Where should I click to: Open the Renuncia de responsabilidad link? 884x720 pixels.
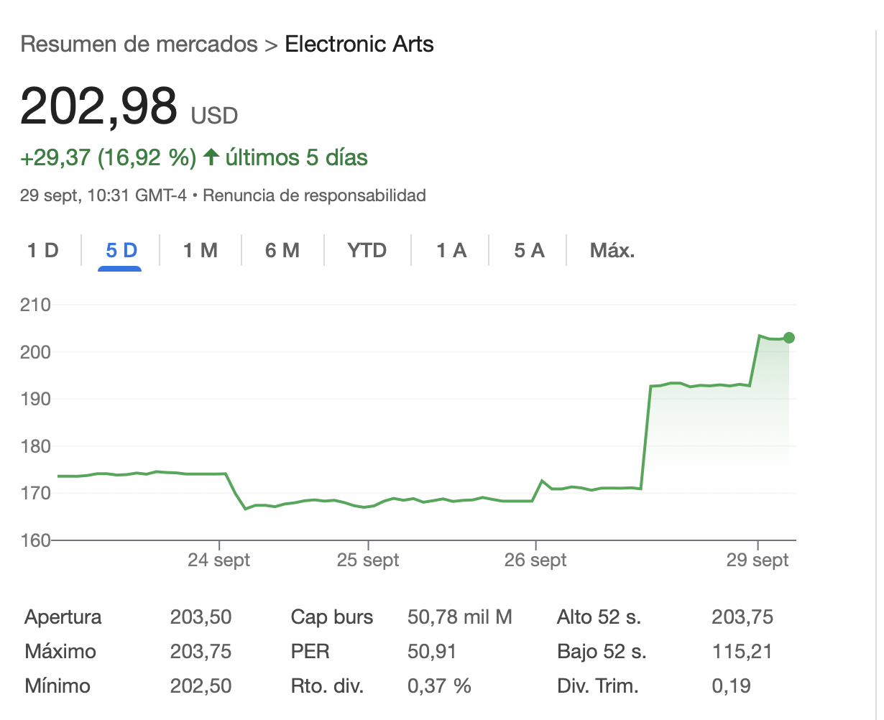[x=314, y=195]
